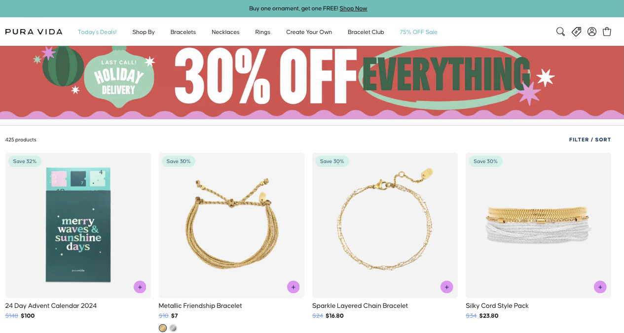Open the Rings navigation item

(262, 32)
